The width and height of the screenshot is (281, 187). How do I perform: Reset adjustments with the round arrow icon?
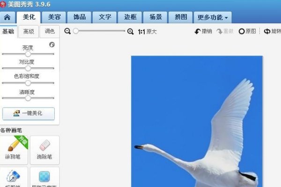click(52, 44)
